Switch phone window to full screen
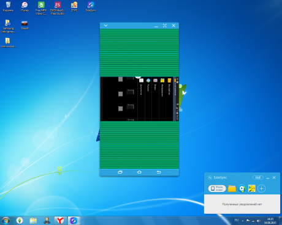Image resolution: width=282 pixels, height=225 pixels. (x=165, y=26)
